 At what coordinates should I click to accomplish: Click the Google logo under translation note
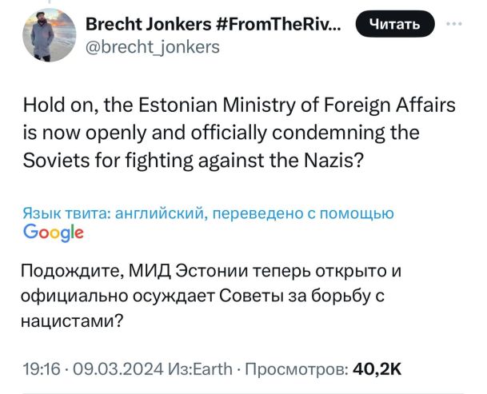(x=54, y=232)
